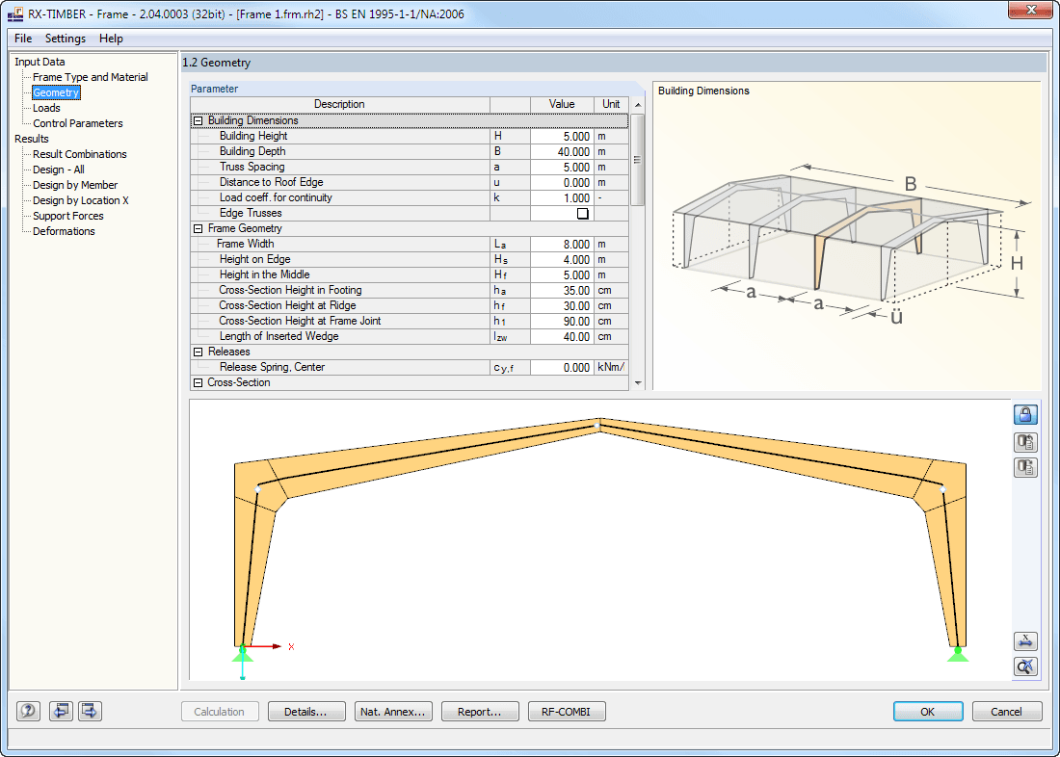Click Release Spring, Center value
Viewport: 1060px width, 757px height.
[x=561, y=368]
